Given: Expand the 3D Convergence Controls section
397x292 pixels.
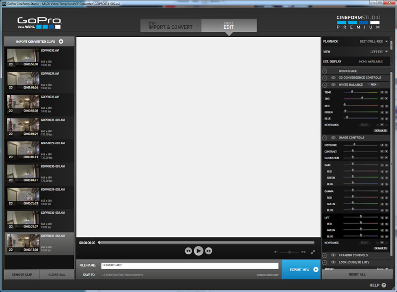Looking at the screenshot, I should click(325, 78).
